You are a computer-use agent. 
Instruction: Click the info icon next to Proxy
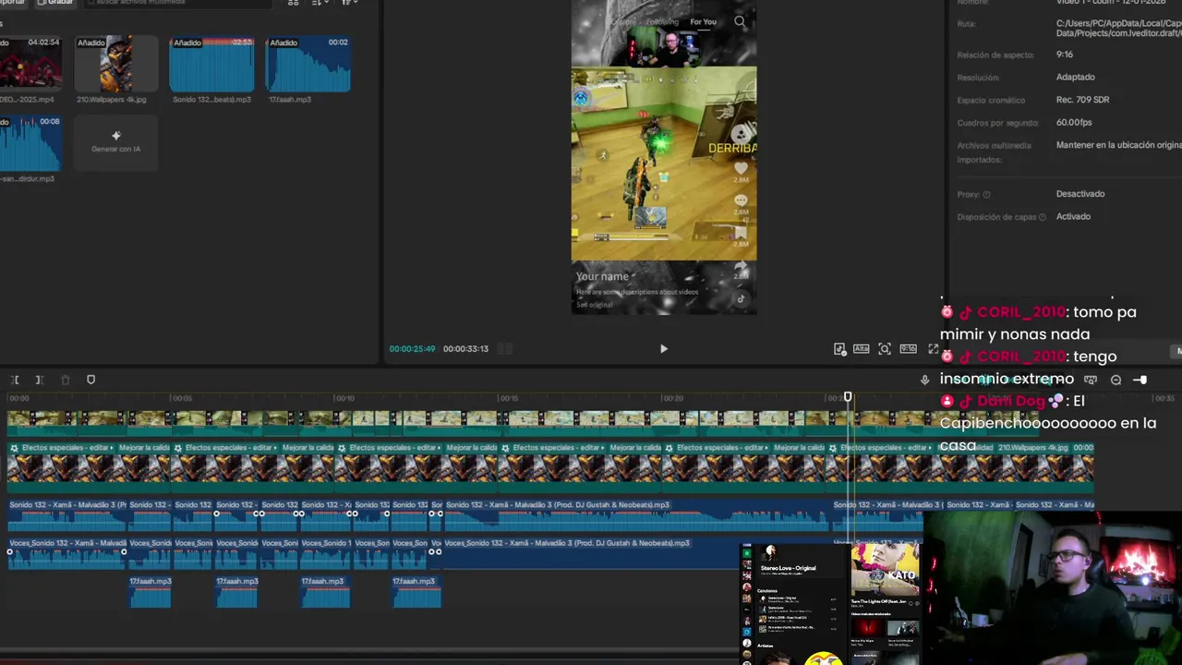986,195
